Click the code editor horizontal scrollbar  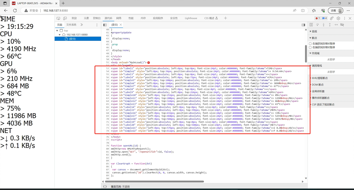[154, 181]
